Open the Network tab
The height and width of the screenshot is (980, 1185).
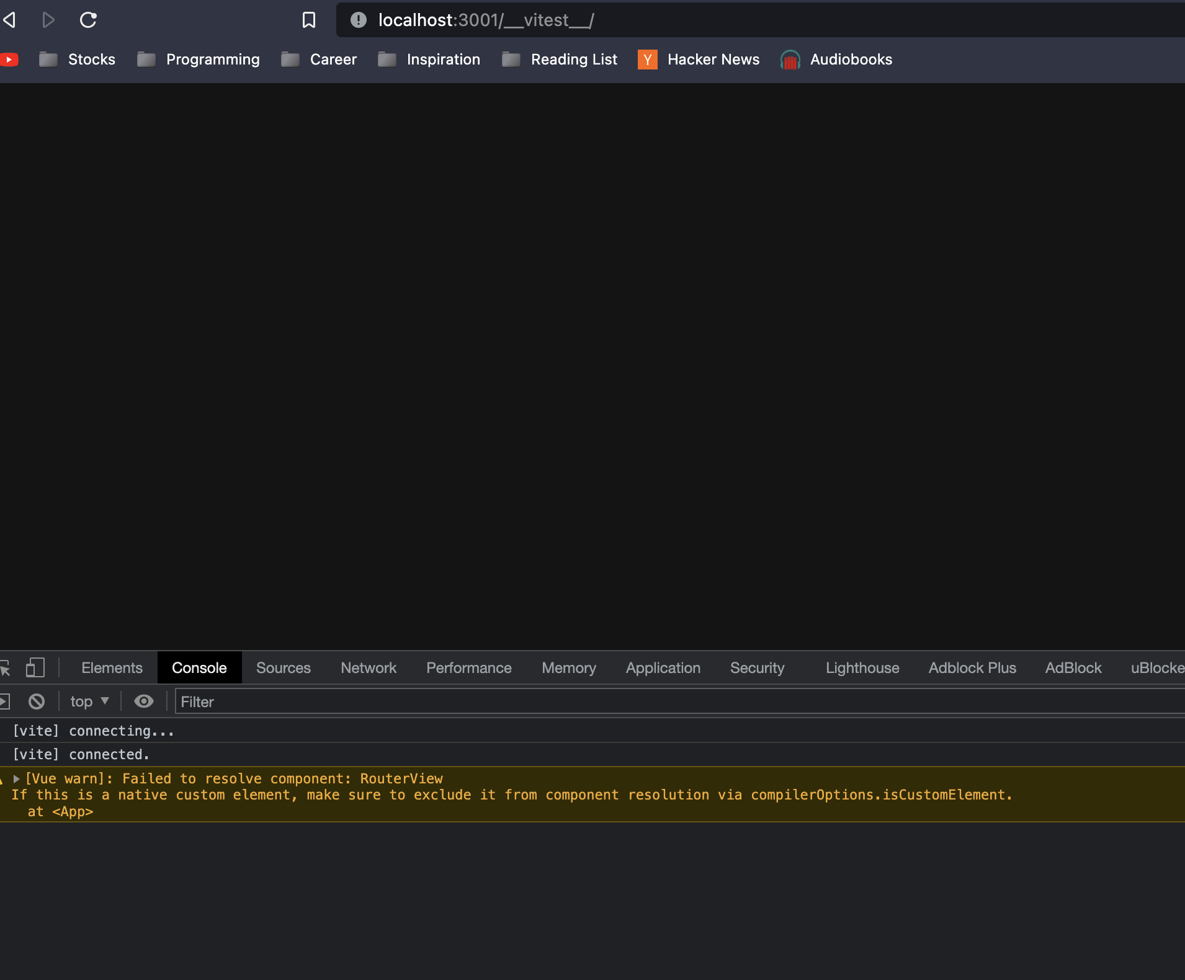(x=369, y=668)
